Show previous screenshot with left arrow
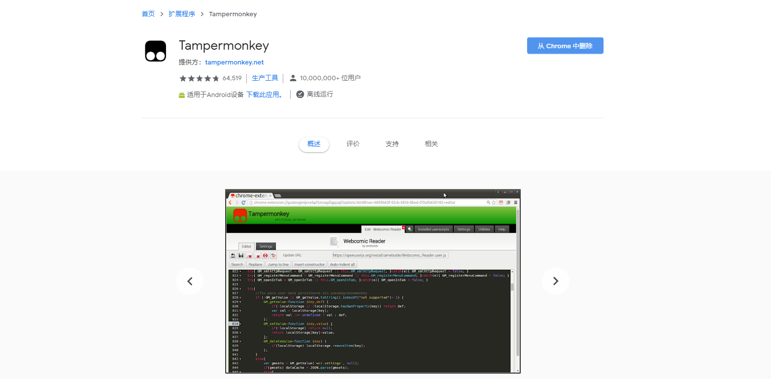The height and width of the screenshot is (379, 771). click(x=190, y=281)
